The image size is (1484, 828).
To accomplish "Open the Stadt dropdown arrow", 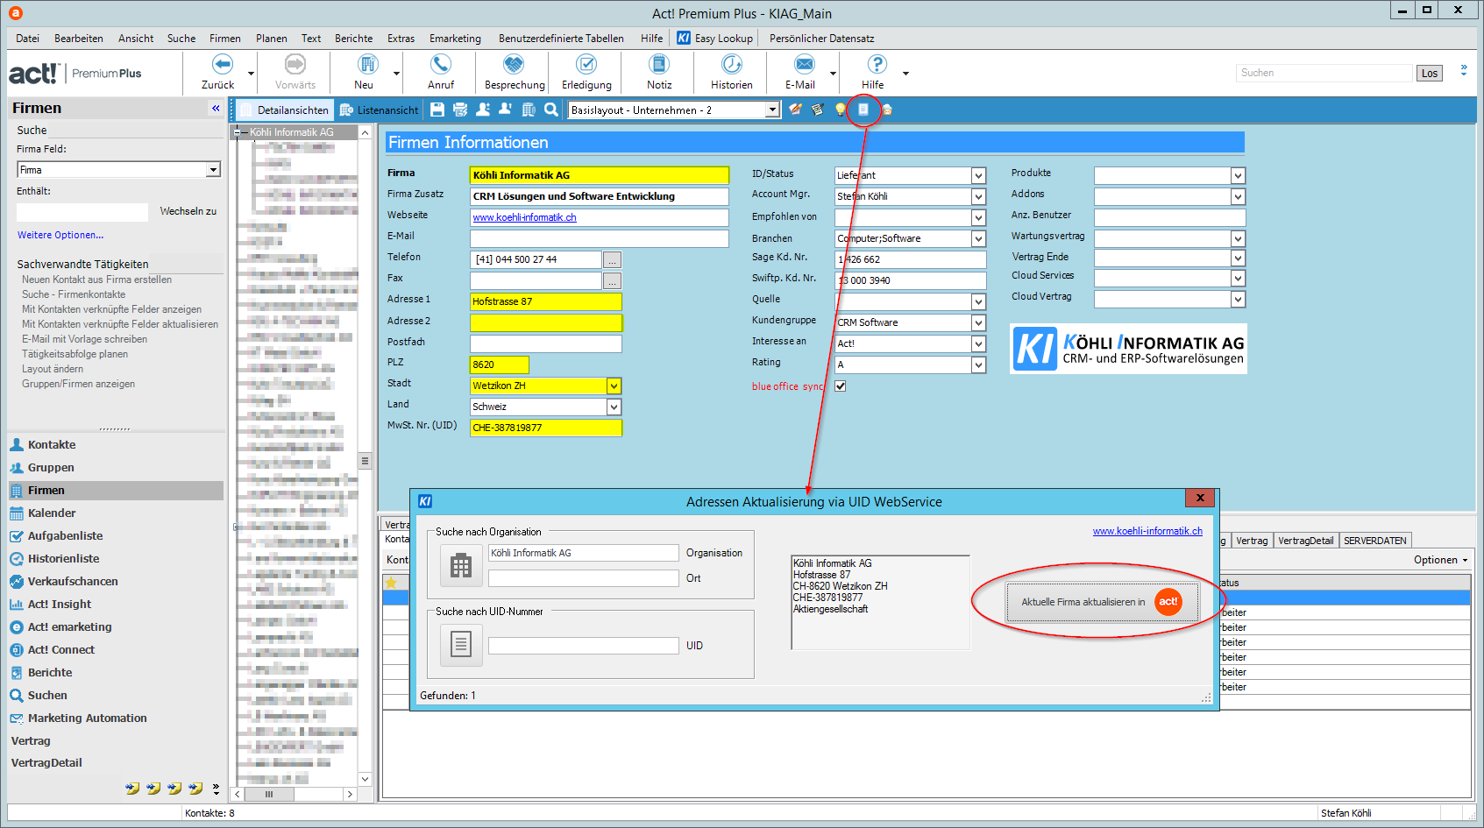I will tap(614, 386).
